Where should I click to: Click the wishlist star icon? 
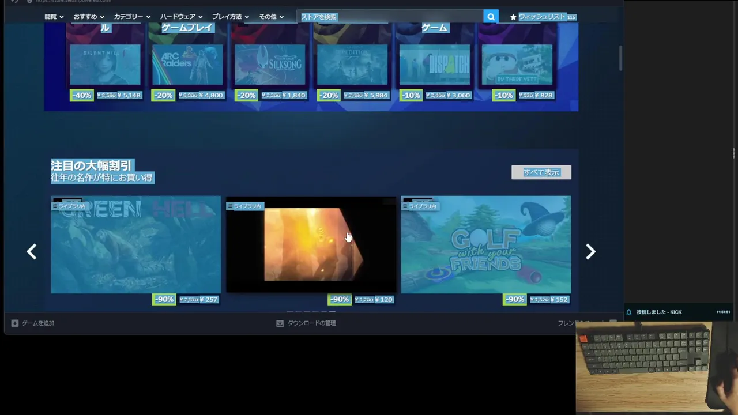513,17
